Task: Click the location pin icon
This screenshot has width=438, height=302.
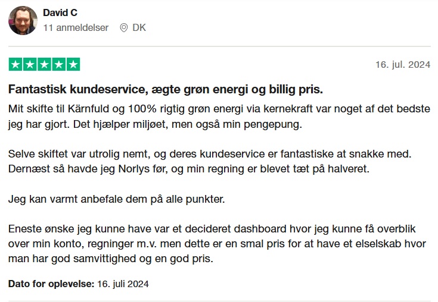Action: [x=124, y=27]
